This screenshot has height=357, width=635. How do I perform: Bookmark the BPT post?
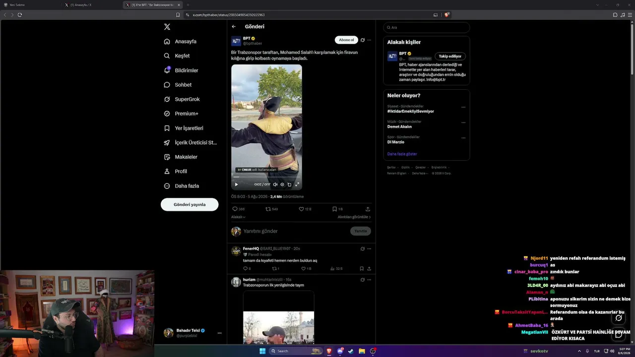pos(334,209)
